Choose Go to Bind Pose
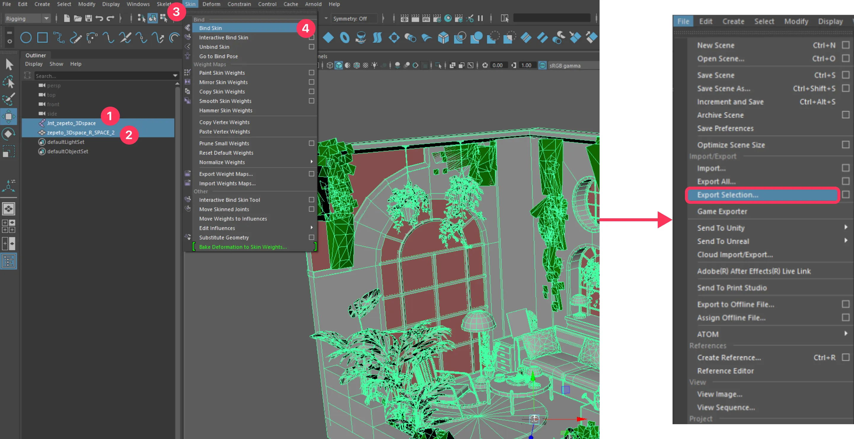This screenshot has width=854, height=439. [x=218, y=56]
